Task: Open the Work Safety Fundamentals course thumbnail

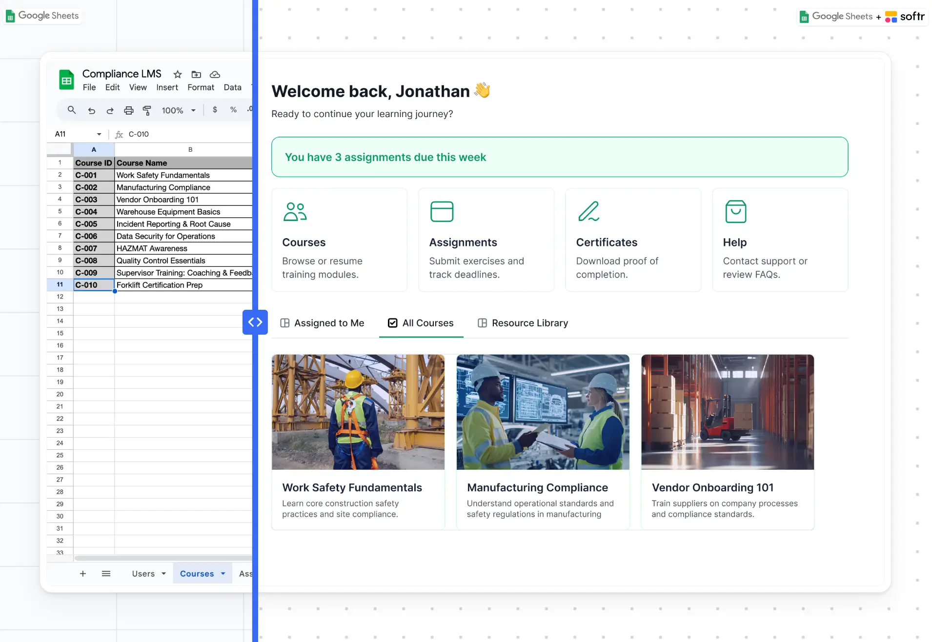Action: [358, 412]
